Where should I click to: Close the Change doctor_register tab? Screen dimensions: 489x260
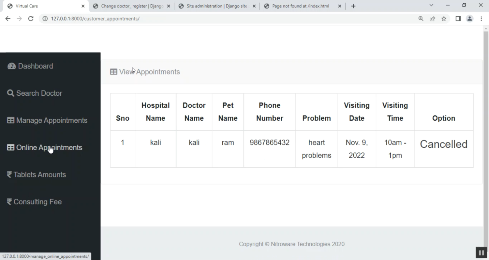(x=169, y=6)
